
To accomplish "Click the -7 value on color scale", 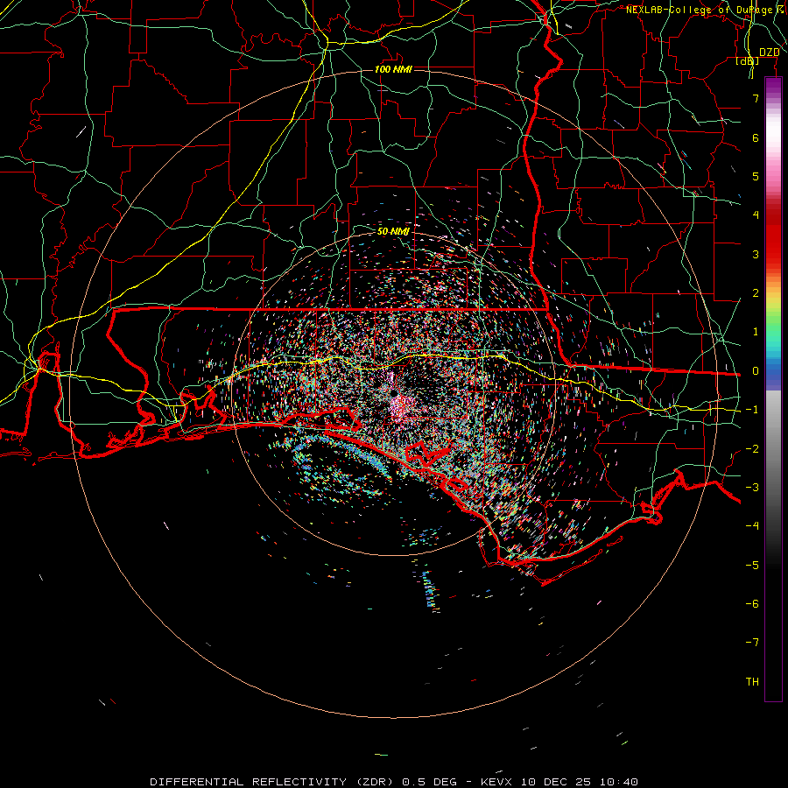I will 752,643.
